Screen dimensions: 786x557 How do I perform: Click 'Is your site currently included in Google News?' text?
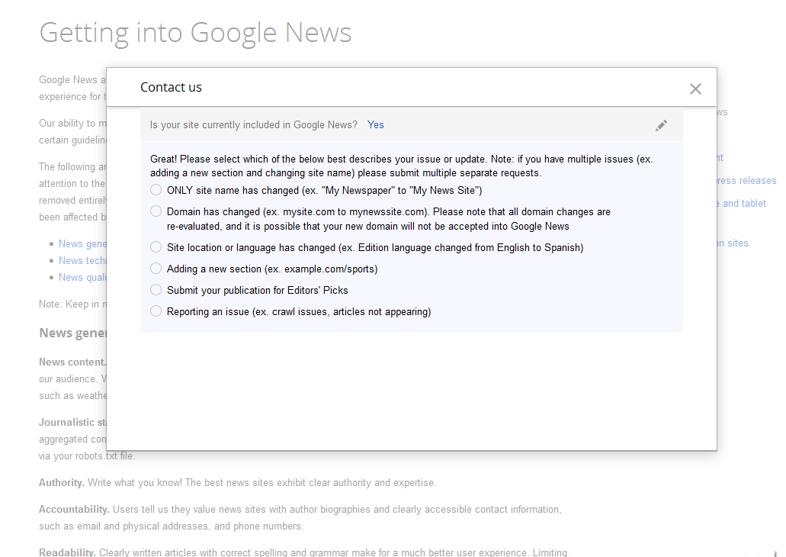[x=254, y=125]
